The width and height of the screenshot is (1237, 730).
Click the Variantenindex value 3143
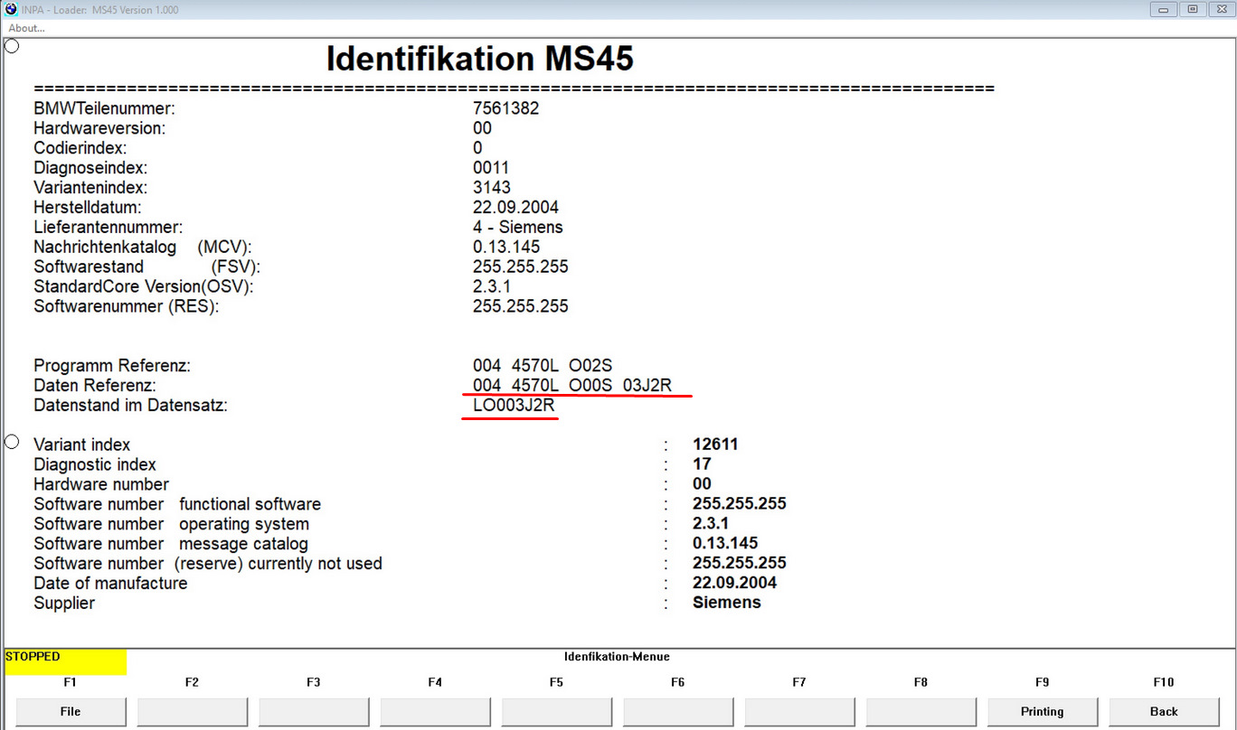pyautogui.click(x=492, y=188)
